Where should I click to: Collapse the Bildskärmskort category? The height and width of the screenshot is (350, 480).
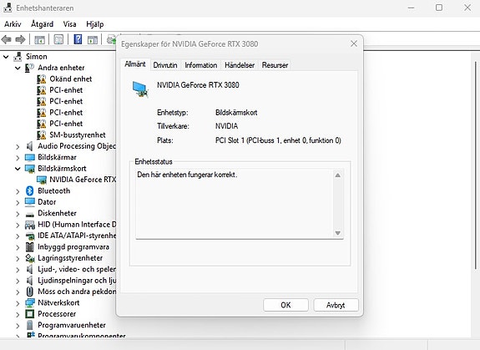coord(18,169)
